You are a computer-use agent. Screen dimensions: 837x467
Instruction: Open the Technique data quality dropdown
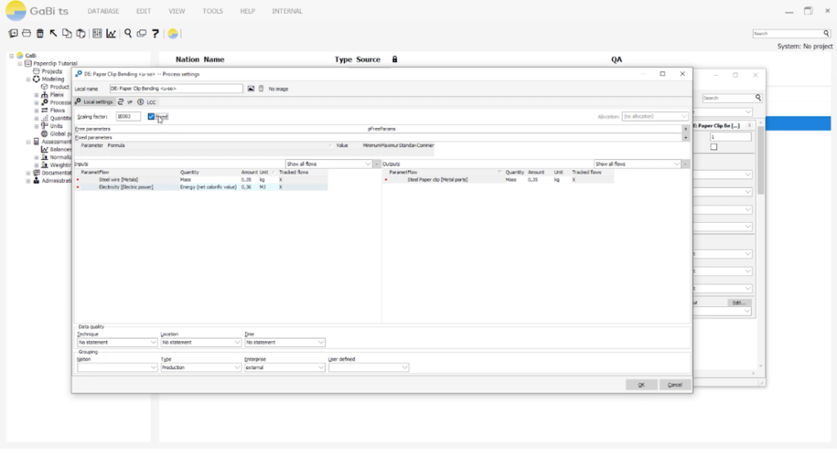tap(117, 342)
